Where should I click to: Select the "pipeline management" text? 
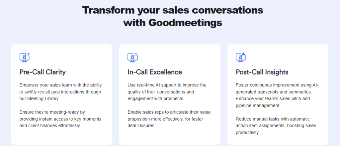(258, 105)
